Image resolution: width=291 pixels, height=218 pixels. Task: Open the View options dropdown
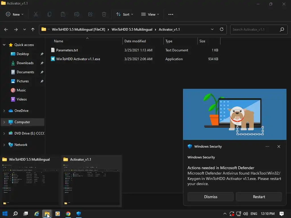click(150, 14)
